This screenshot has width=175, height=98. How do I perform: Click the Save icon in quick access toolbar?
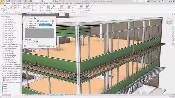pyautogui.click(x=9, y=1)
